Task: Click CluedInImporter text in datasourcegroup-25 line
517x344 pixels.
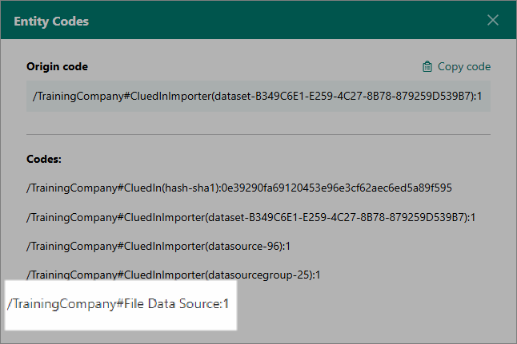Action: pos(164,275)
